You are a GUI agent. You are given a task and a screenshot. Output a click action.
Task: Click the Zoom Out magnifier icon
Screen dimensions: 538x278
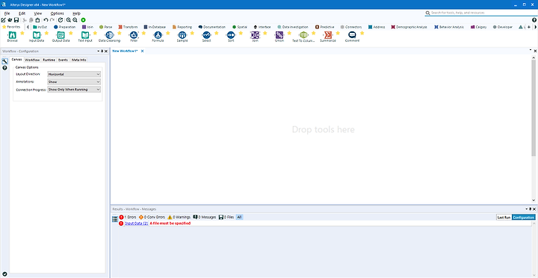(75, 20)
